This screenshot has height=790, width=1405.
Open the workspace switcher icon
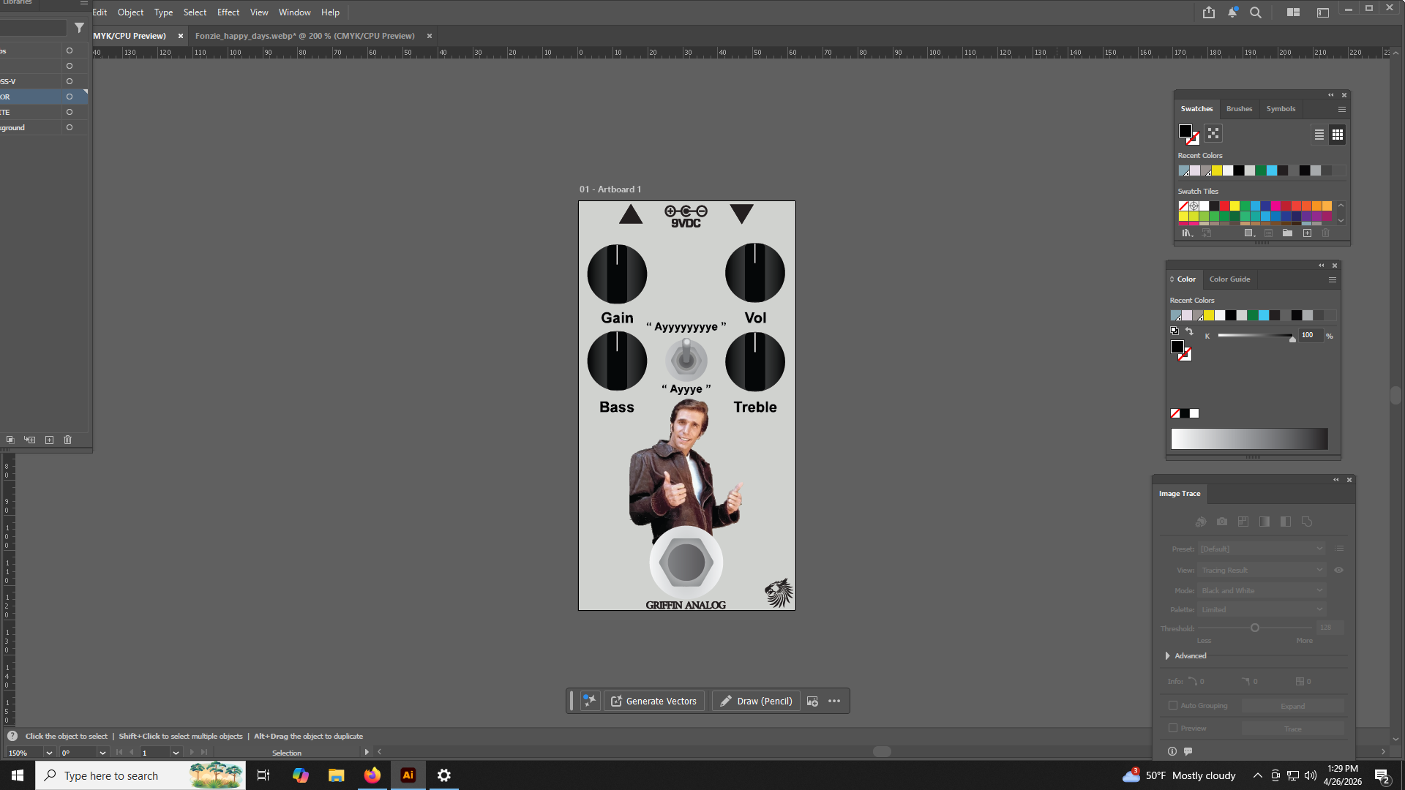coord(1323,12)
